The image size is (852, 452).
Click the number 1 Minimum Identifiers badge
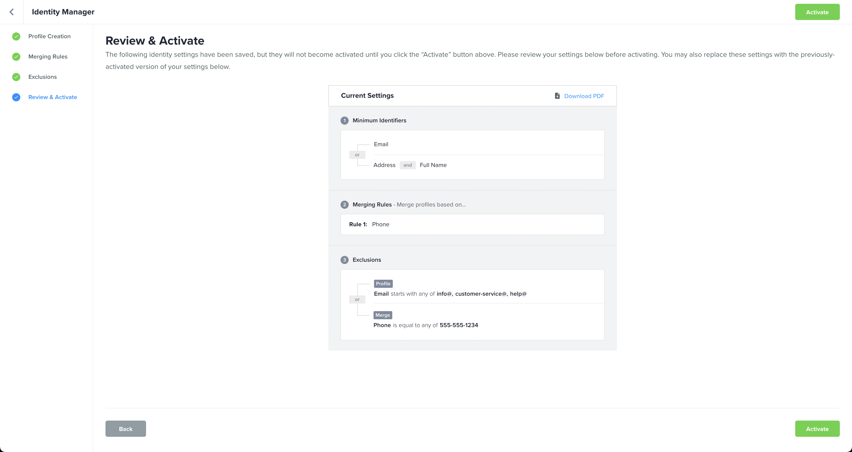click(344, 121)
